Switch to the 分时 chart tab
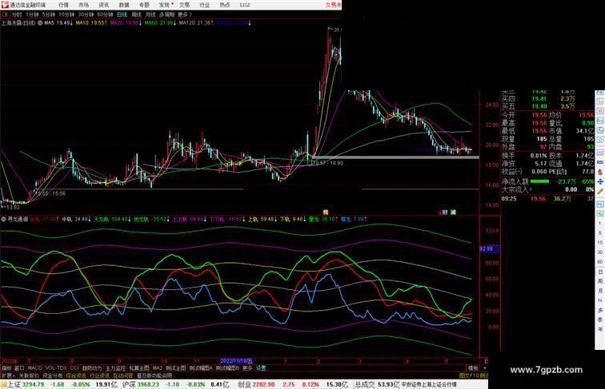Image resolution: width=605 pixels, height=389 pixels. (17, 14)
